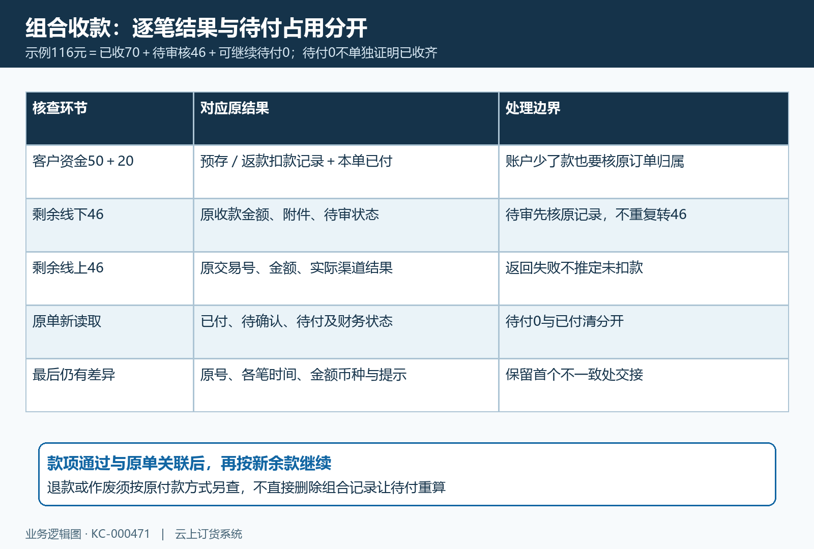The width and height of the screenshot is (814, 549).
Task: Click the footer text 云上订货系统
Action: pos(209,534)
